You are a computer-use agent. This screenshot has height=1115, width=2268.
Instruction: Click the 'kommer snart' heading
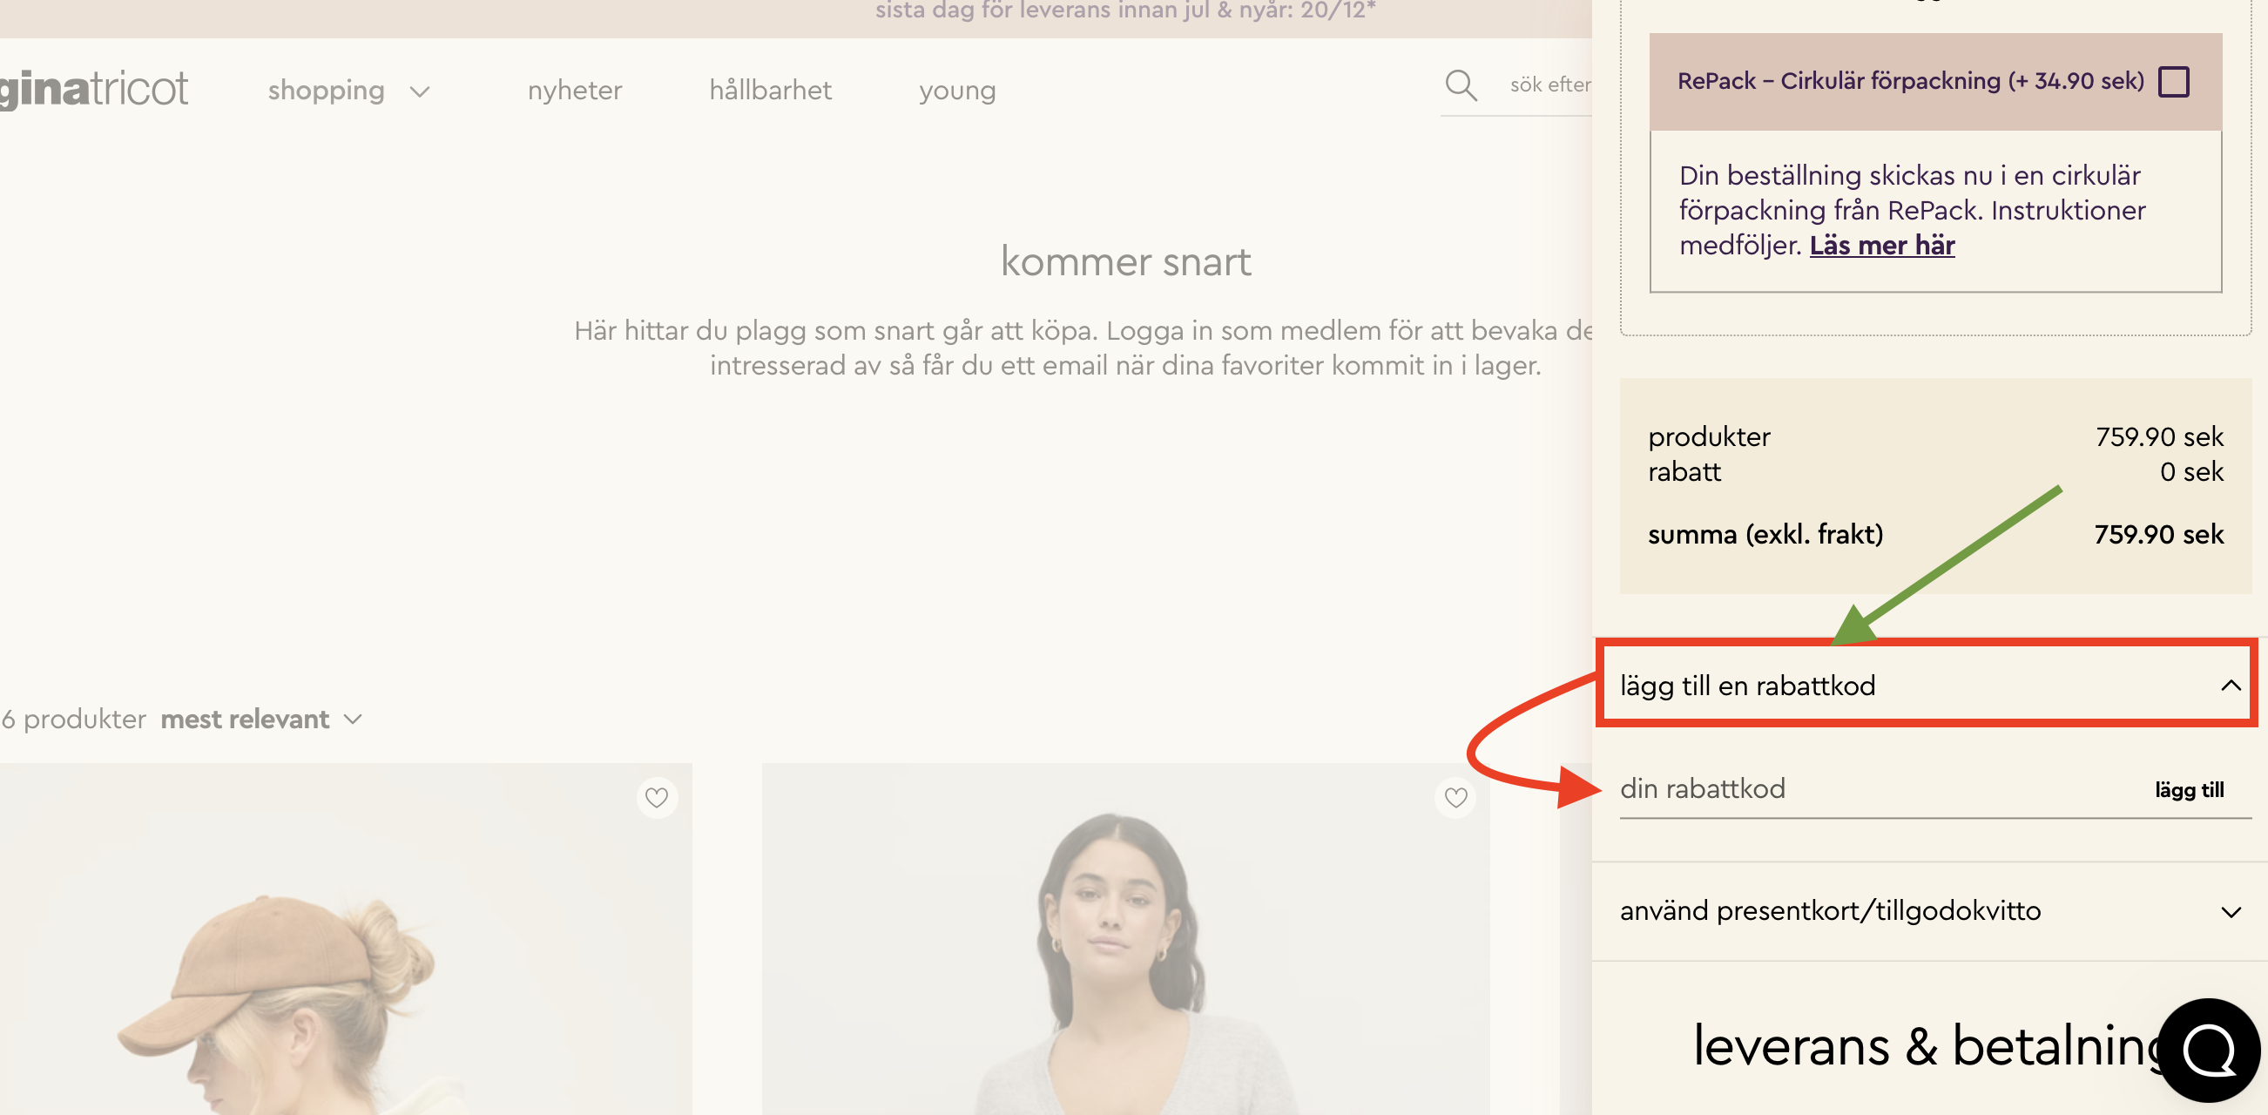tap(1125, 261)
